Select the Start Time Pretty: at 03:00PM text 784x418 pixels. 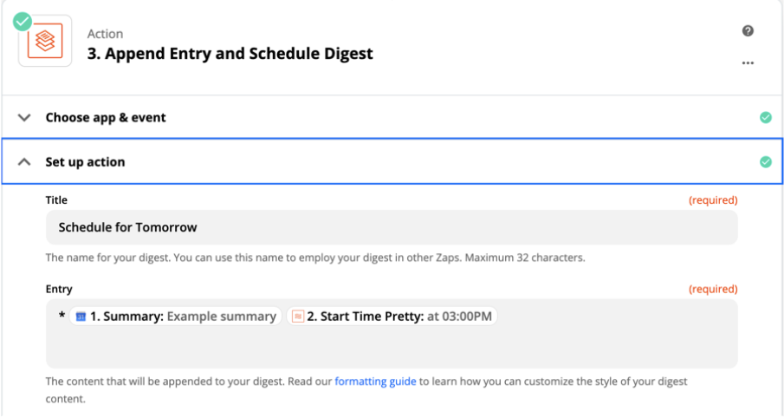[405, 317]
